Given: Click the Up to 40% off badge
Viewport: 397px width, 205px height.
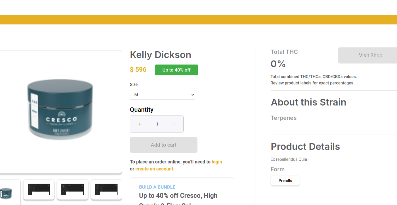Looking at the screenshot, I should pos(177,70).
